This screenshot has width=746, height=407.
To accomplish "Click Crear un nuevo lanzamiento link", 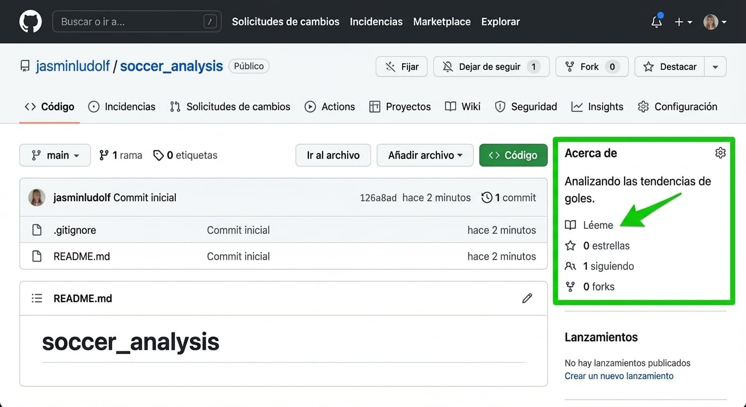I will (x=619, y=376).
